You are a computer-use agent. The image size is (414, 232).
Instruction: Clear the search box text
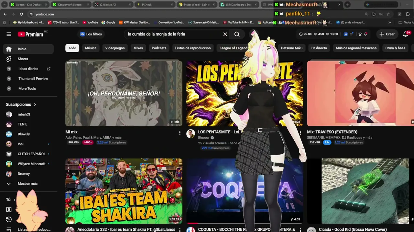click(225, 34)
